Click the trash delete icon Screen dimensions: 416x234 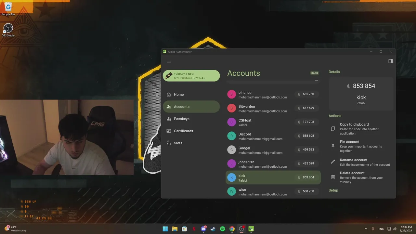[333, 177]
